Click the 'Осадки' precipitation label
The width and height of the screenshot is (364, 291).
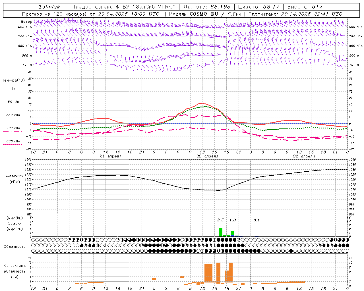(15, 223)
